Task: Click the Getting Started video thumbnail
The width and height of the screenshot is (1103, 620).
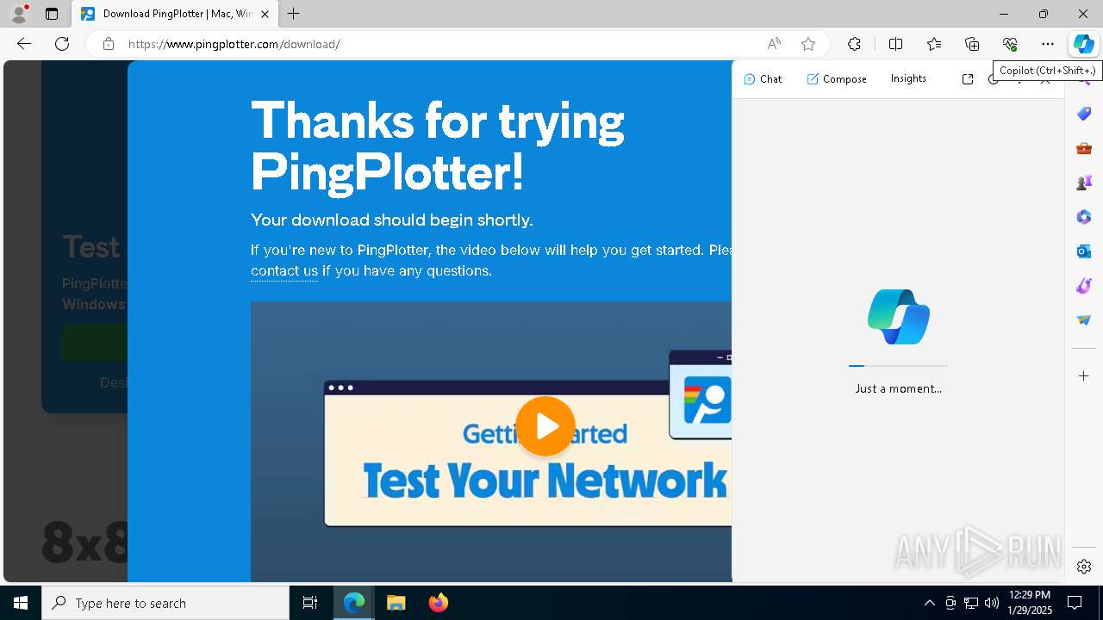Action: (491, 442)
